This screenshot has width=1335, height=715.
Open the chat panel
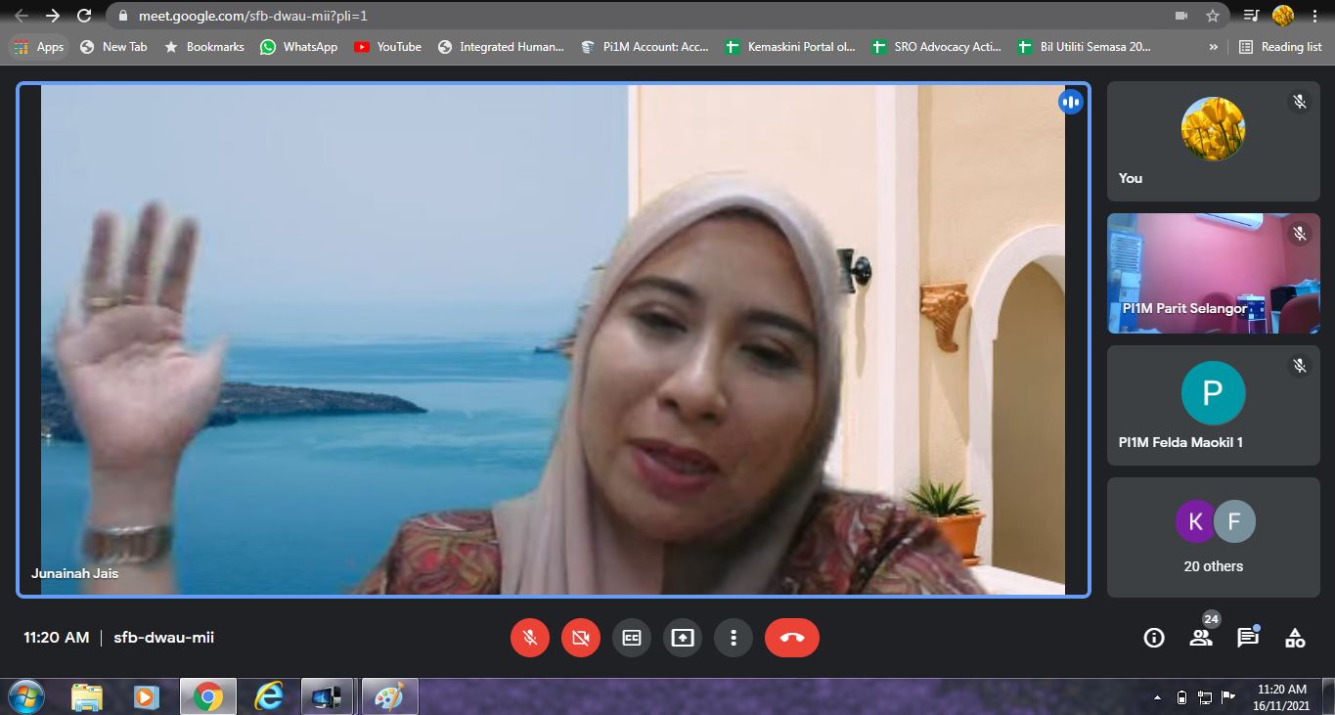coord(1248,638)
